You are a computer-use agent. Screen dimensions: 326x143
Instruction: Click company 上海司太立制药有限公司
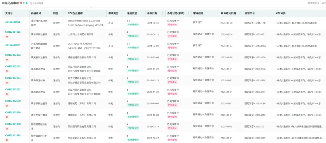[x=81, y=34]
